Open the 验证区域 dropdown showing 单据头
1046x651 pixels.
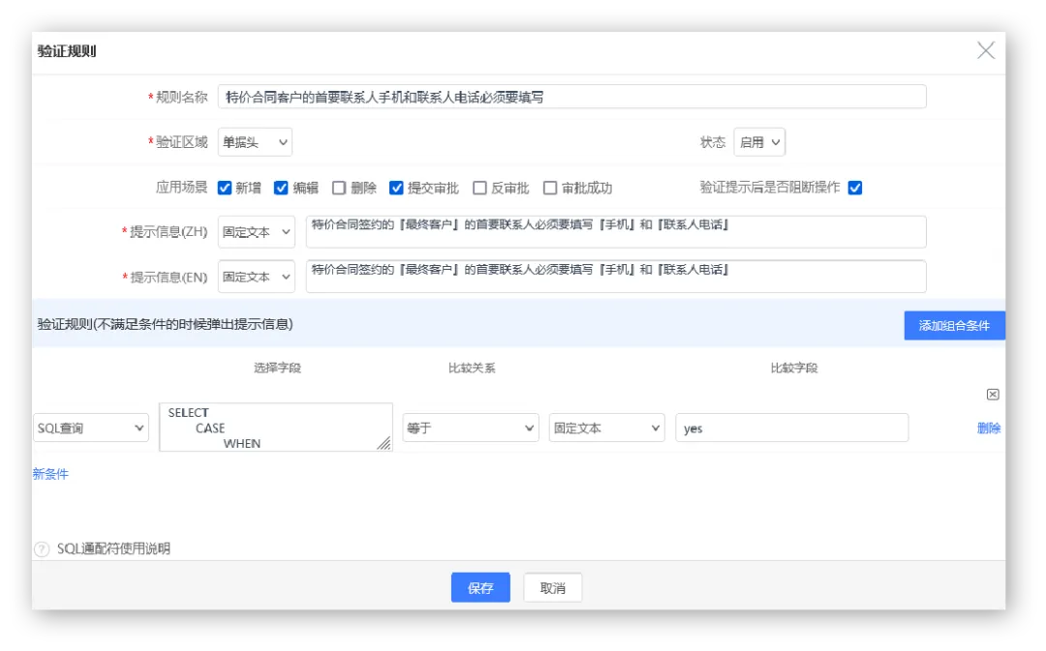pos(255,142)
